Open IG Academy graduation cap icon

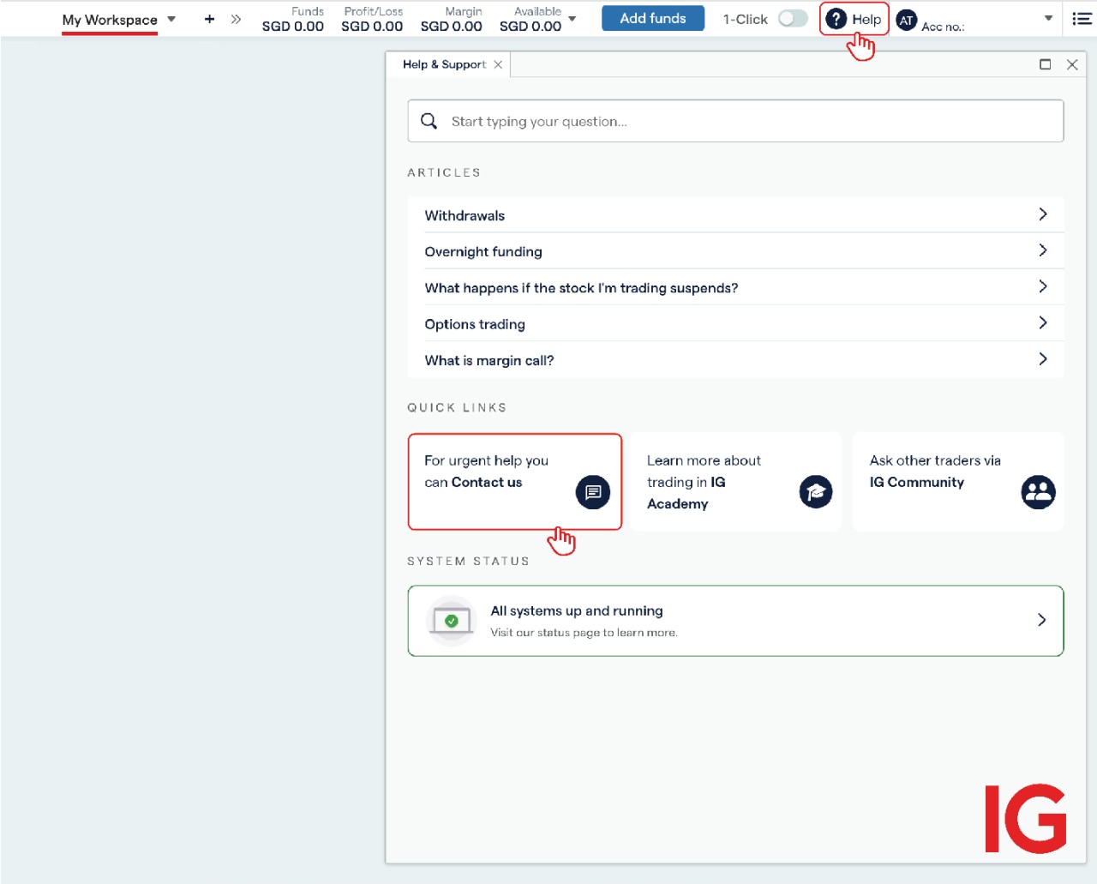tap(815, 492)
